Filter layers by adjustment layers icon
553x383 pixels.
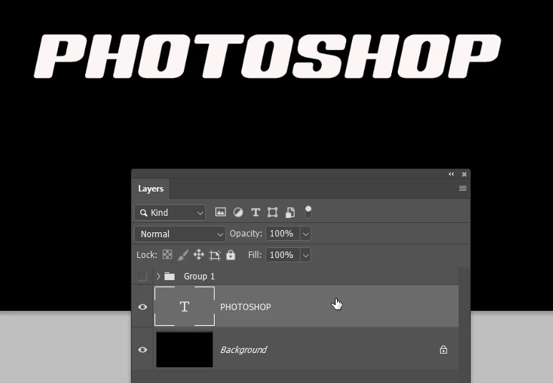pos(238,212)
